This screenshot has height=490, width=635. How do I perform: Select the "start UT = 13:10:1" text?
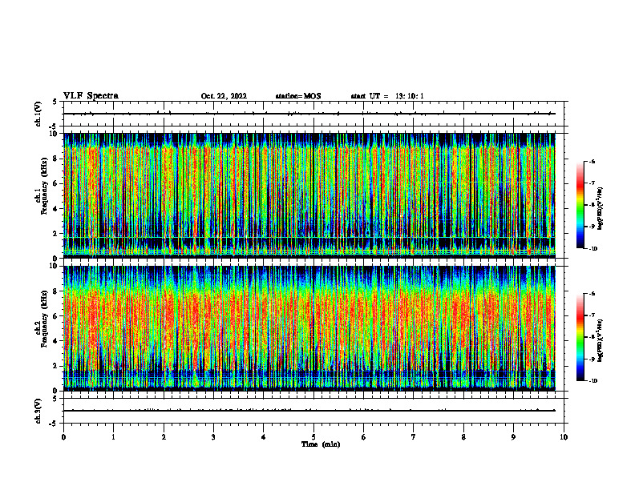(387, 96)
